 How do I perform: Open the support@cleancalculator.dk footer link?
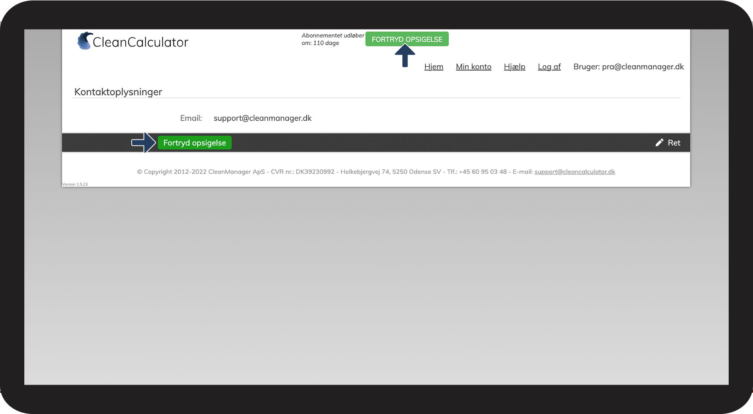[x=575, y=172]
